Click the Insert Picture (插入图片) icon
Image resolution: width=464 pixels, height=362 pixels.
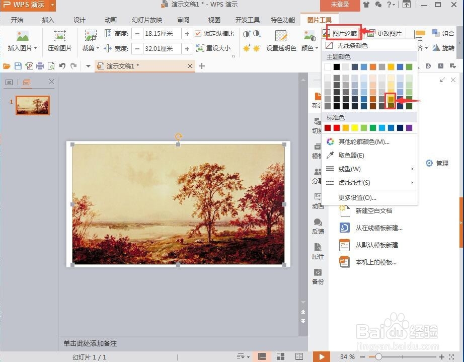pyautogui.click(x=23, y=36)
